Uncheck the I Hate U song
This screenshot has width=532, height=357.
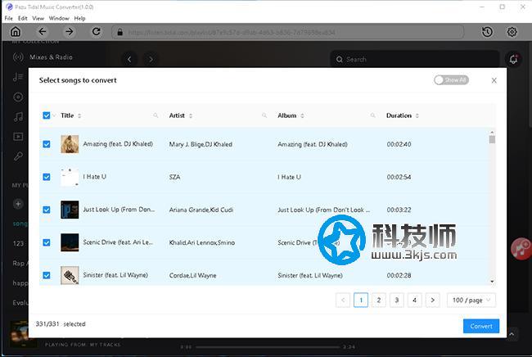tap(47, 177)
